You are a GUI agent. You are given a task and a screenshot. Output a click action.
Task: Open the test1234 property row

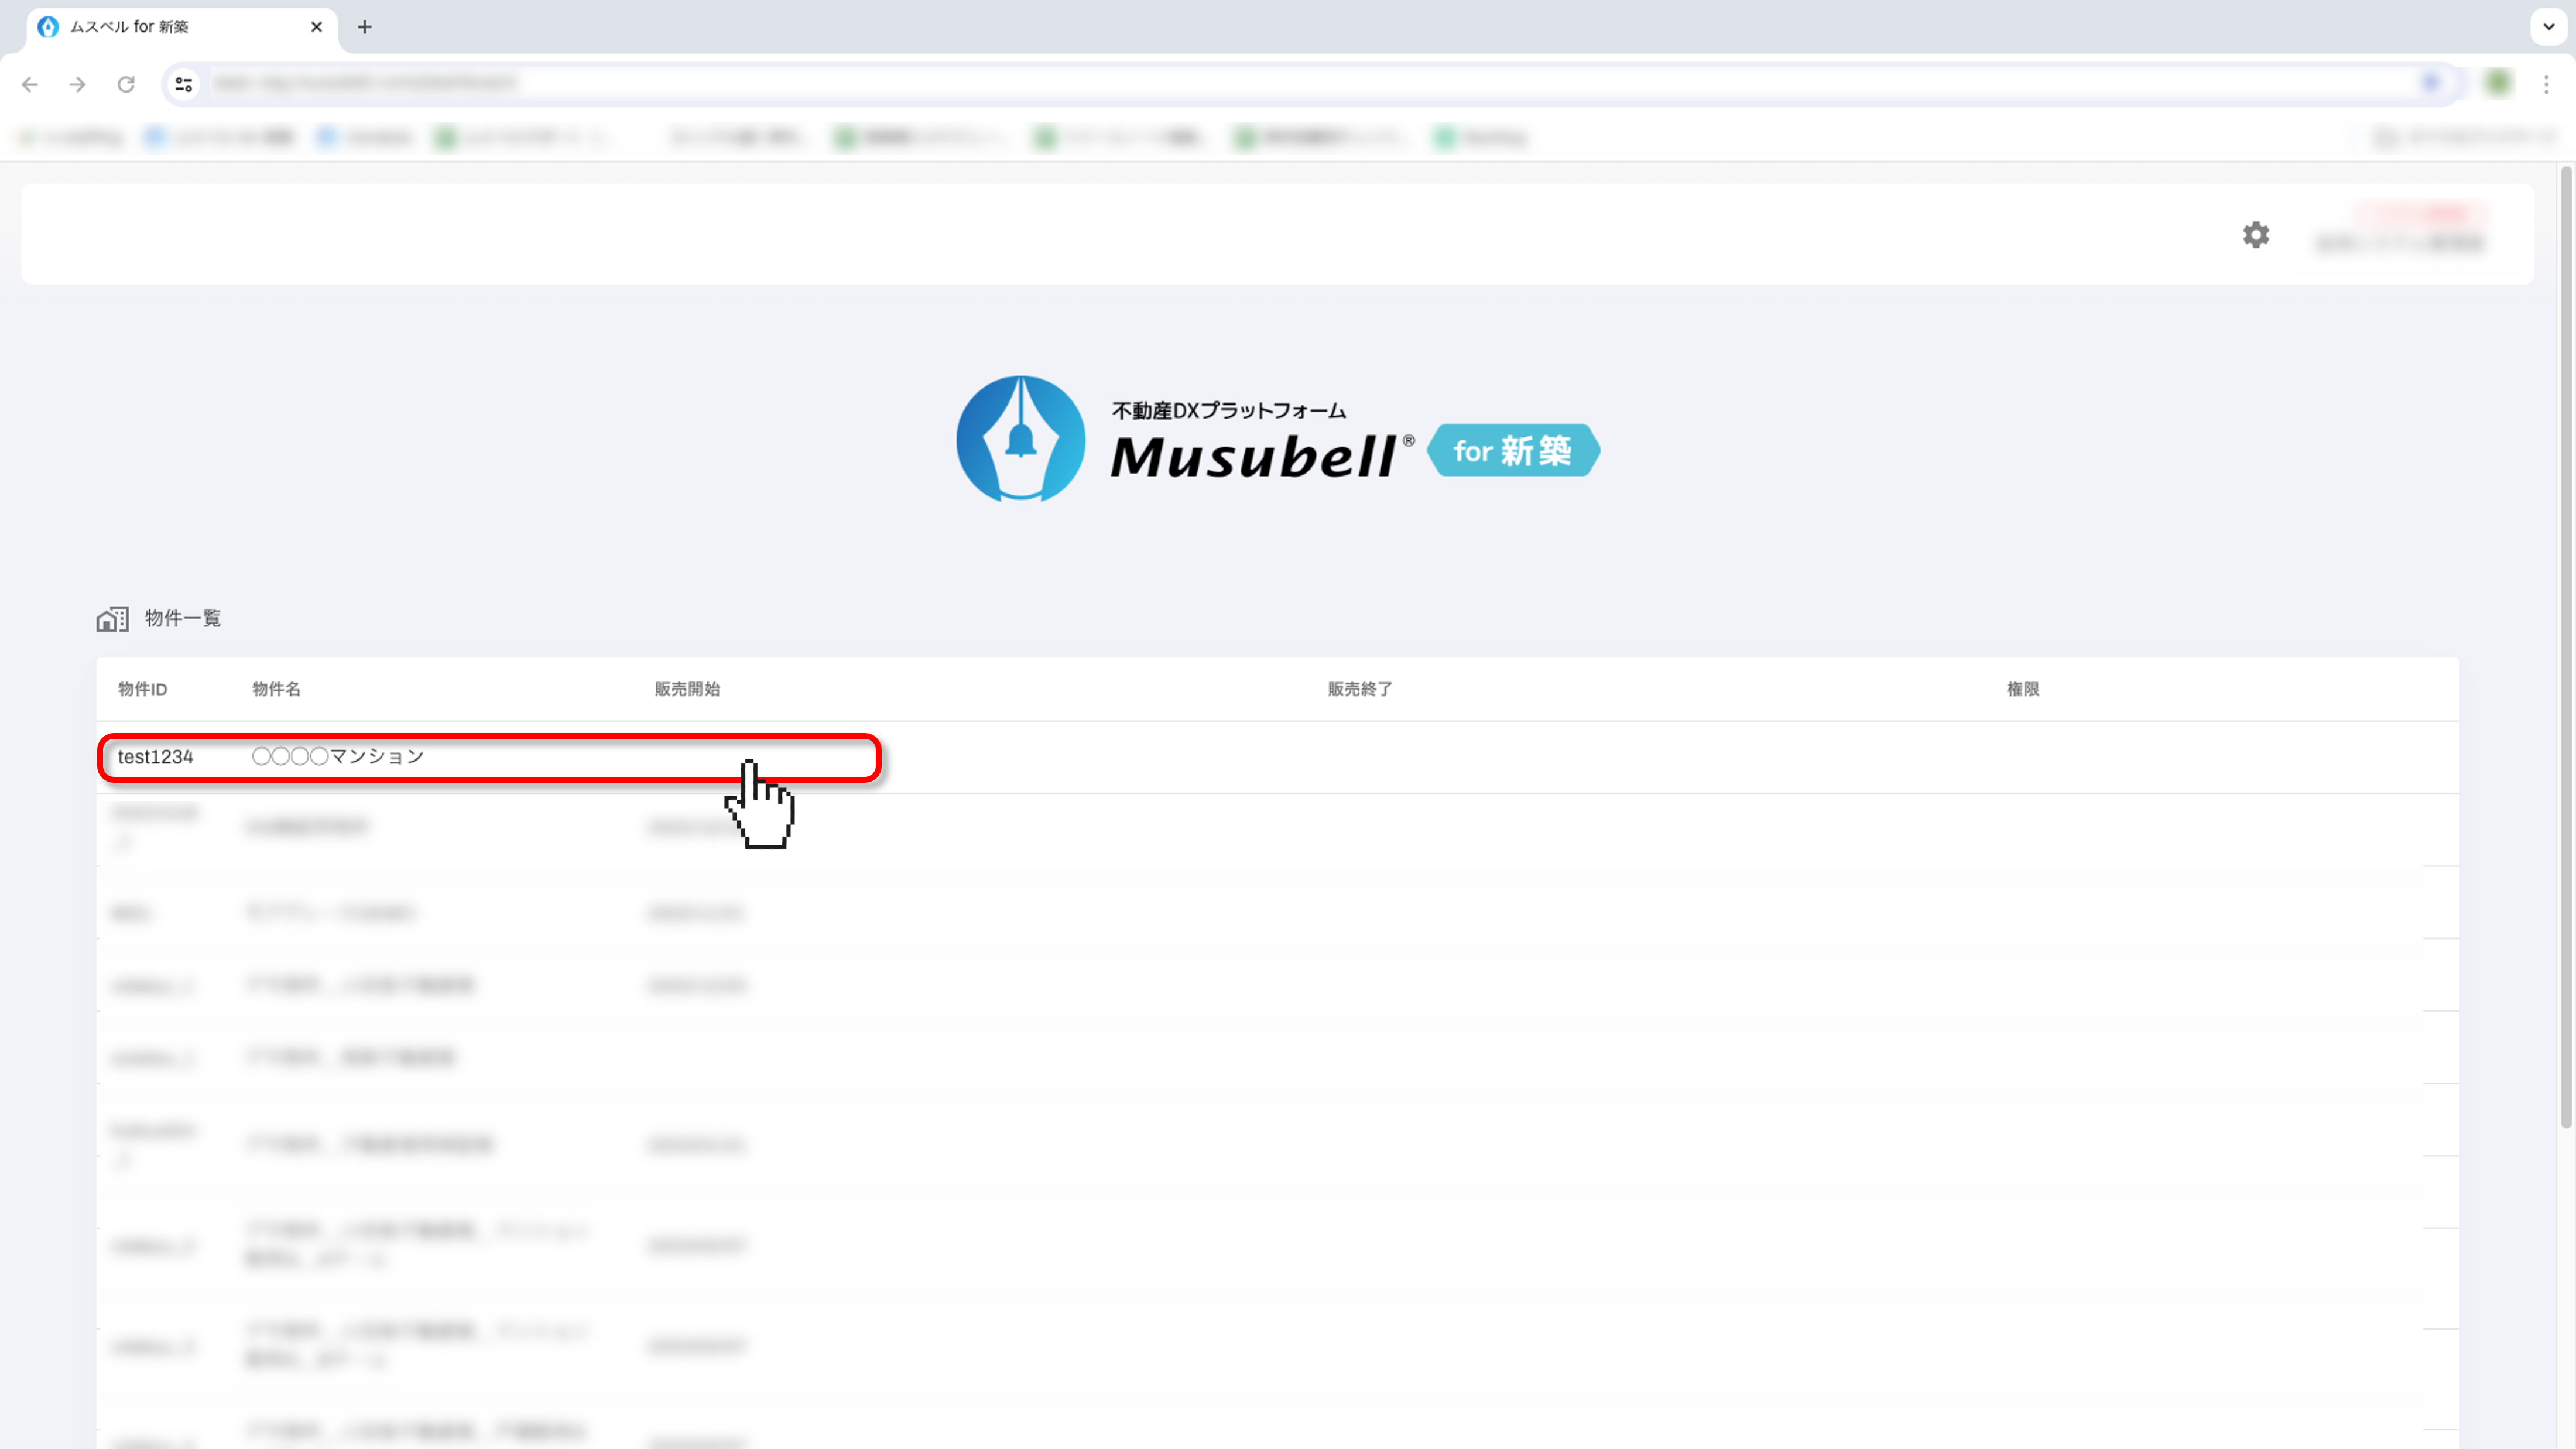(155, 757)
